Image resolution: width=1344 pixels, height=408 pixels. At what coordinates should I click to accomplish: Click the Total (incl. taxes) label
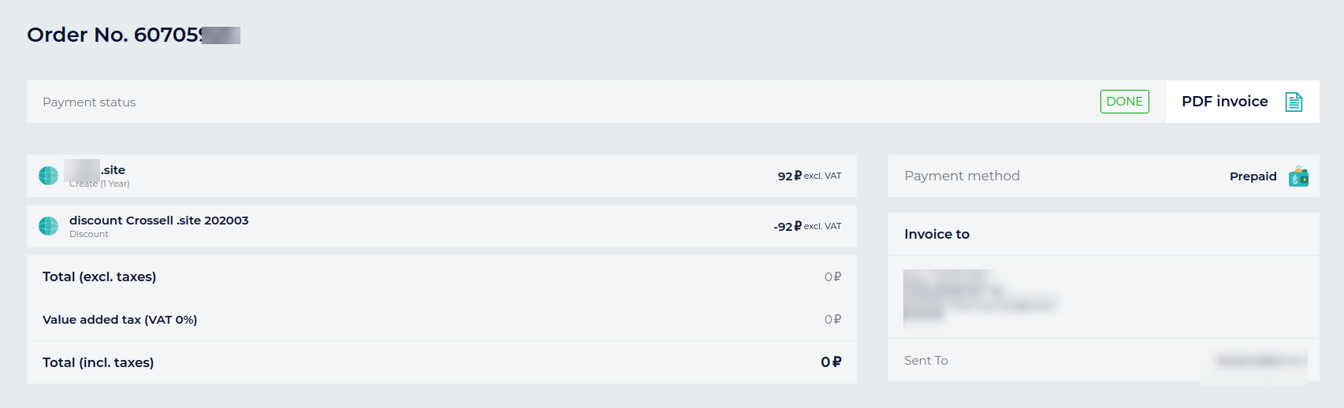pos(98,362)
